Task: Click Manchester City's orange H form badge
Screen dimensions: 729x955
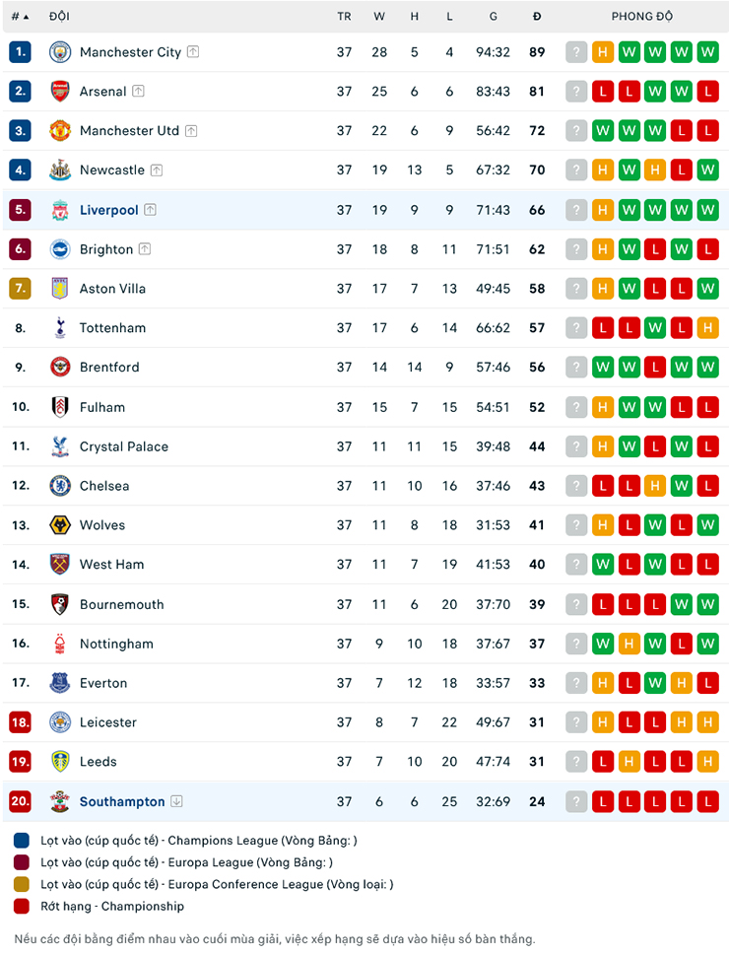Action: tap(603, 52)
